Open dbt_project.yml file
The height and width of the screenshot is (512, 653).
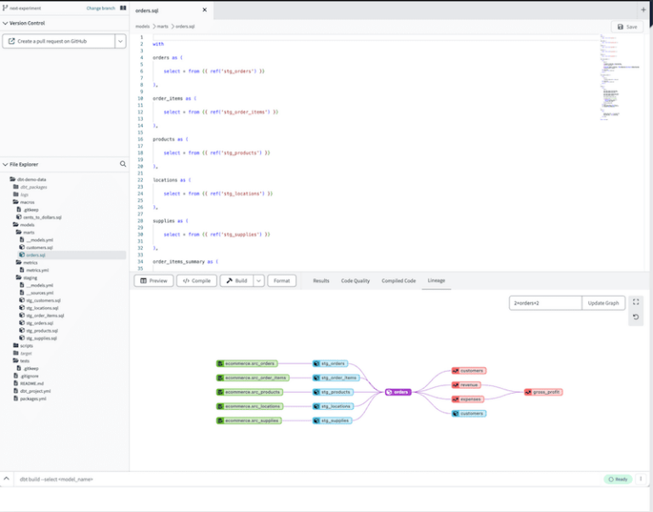pos(32,391)
